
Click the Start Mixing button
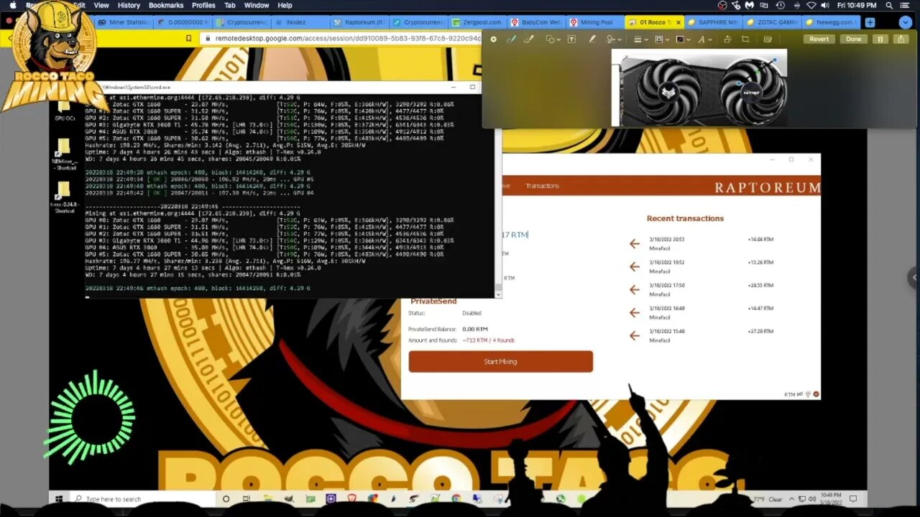tap(500, 361)
